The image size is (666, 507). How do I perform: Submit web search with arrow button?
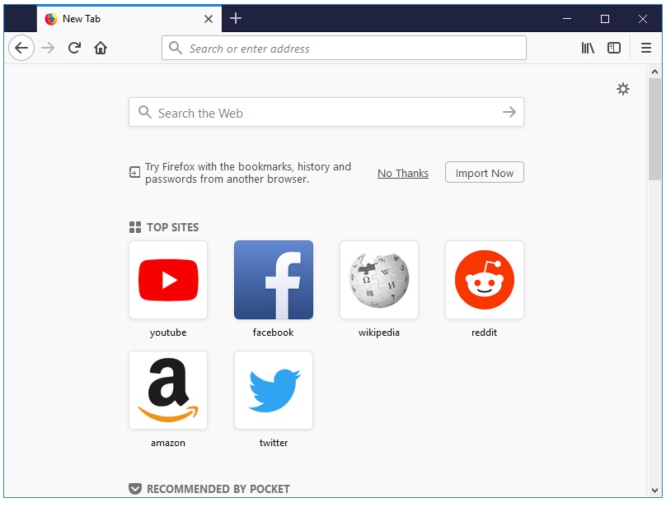(509, 113)
